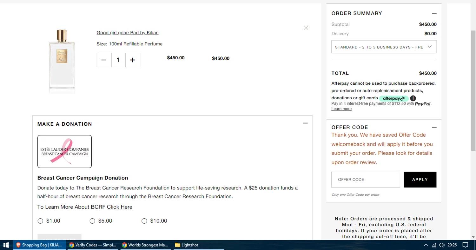Open the Standard delivery method dropdown

click(x=384, y=47)
